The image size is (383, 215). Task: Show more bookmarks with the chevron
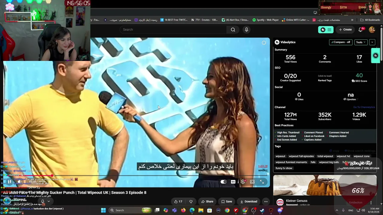click(352, 20)
